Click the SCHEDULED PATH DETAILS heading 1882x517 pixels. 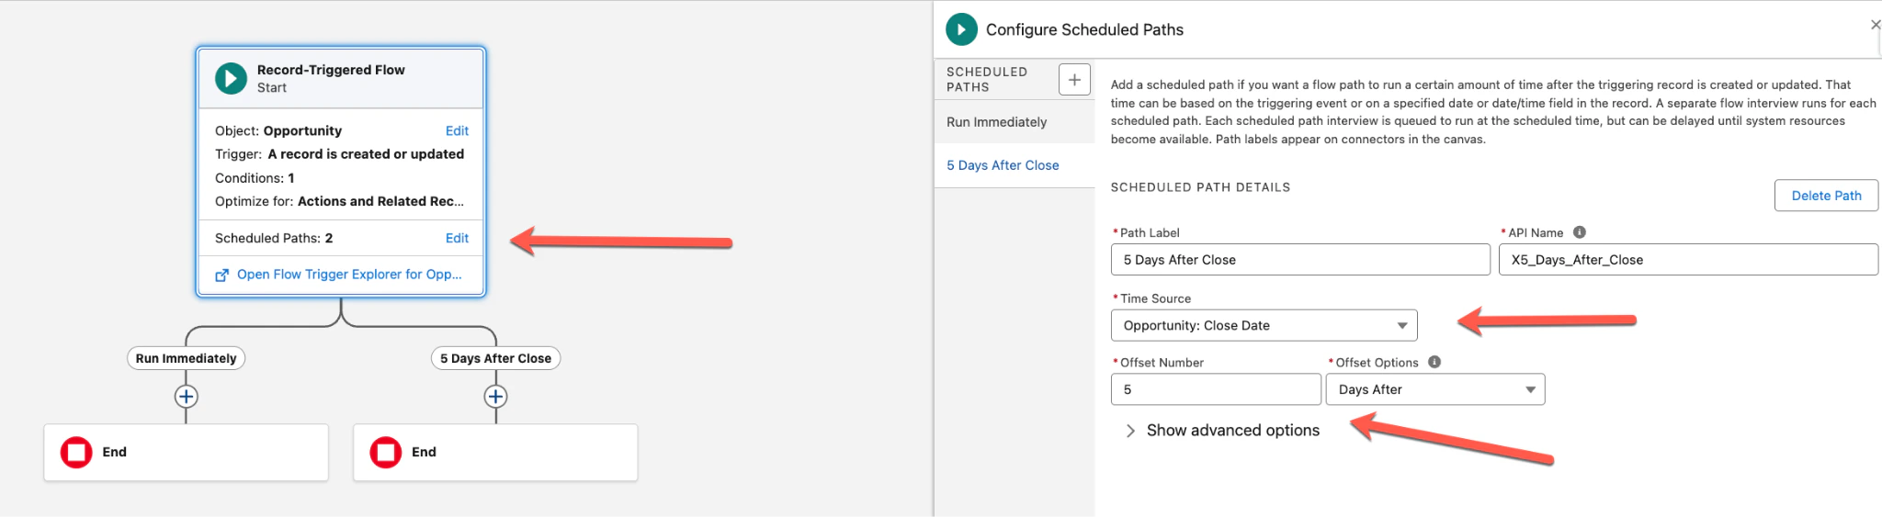pyautogui.click(x=1200, y=187)
